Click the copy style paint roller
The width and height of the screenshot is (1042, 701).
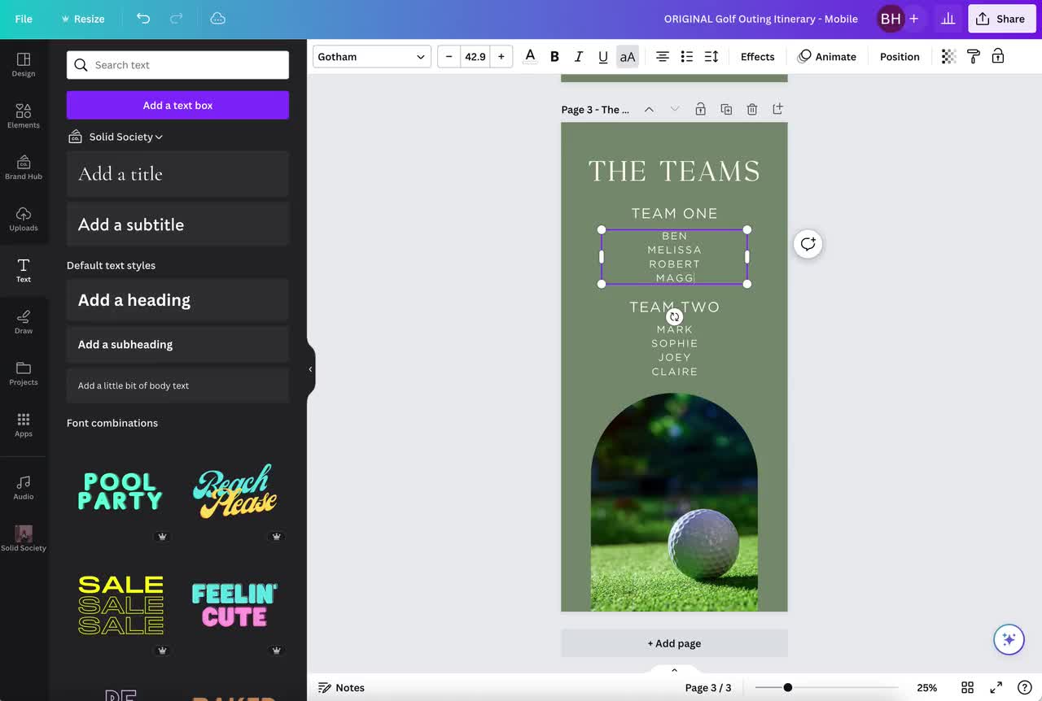(973, 56)
